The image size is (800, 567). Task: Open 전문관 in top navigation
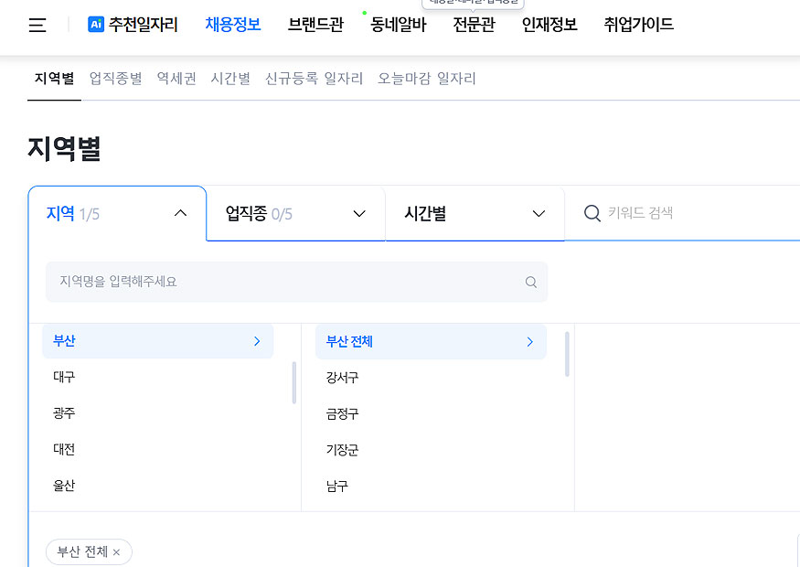(x=474, y=24)
